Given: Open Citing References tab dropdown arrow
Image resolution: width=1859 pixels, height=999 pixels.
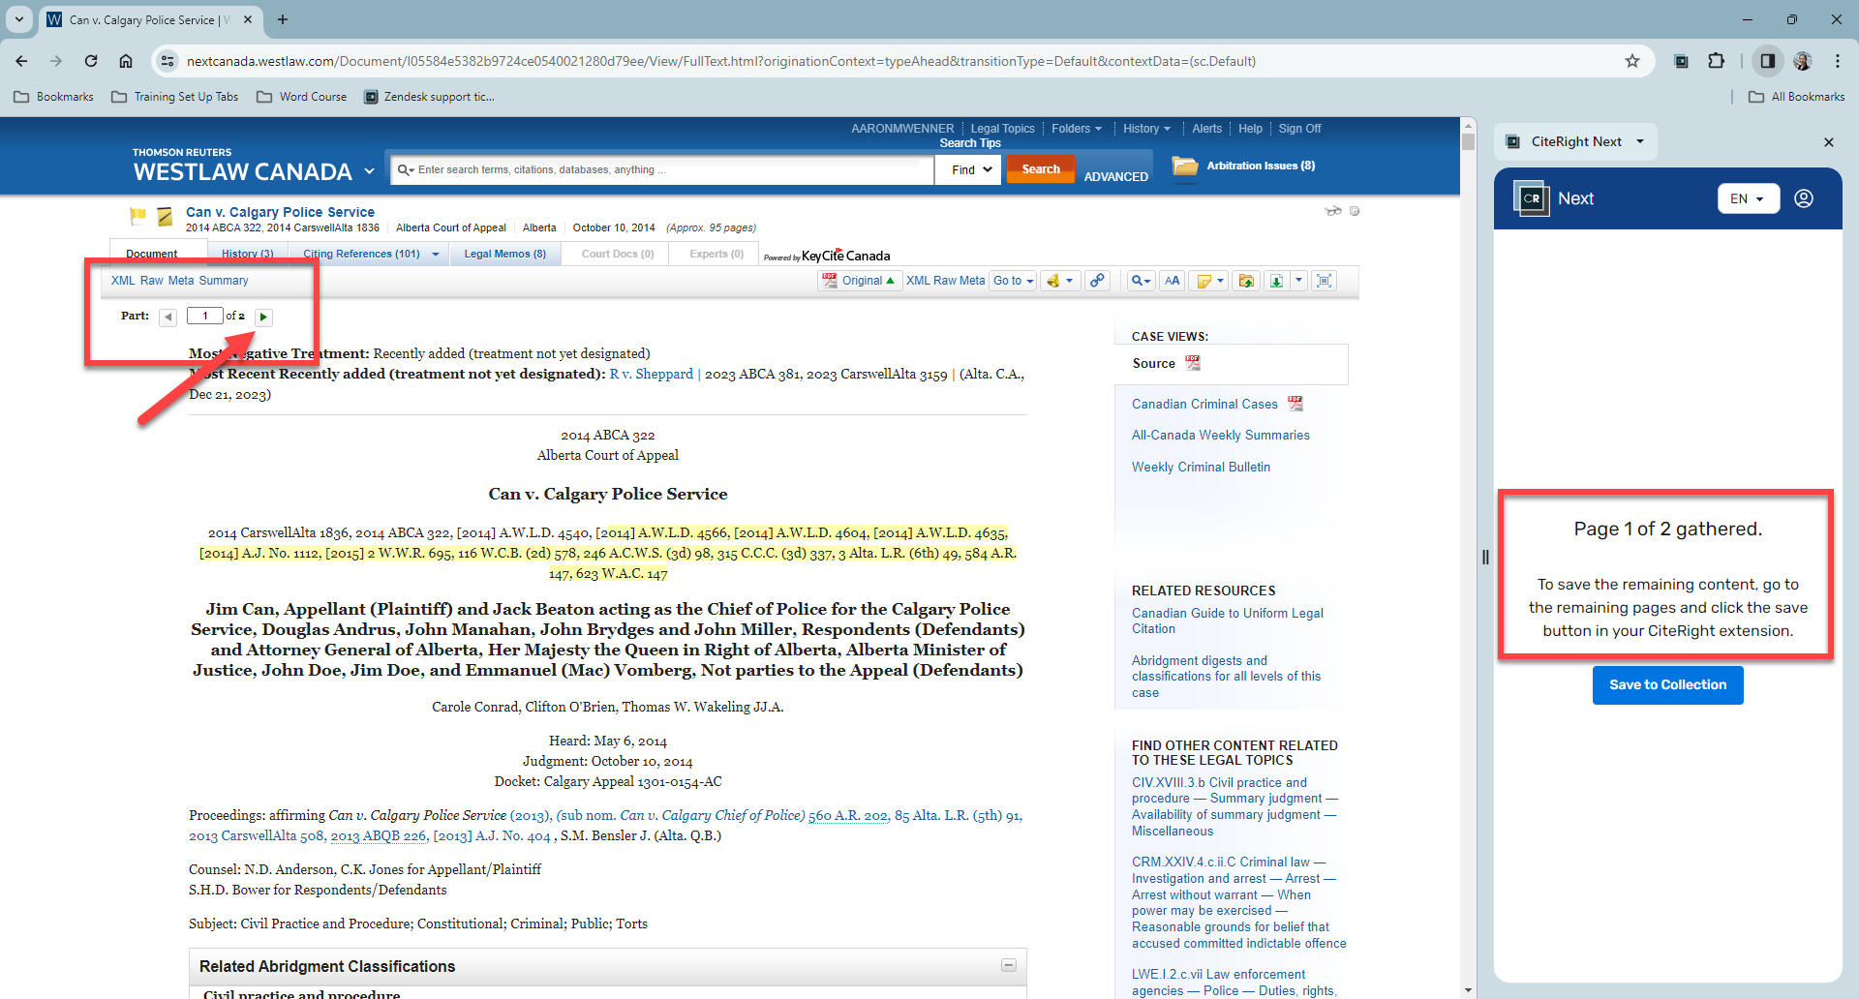Looking at the screenshot, I should 436,255.
